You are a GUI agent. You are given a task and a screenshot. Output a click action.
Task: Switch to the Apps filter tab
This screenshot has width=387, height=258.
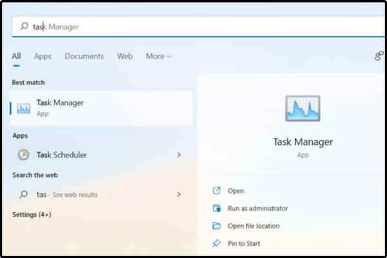[x=43, y=57]
